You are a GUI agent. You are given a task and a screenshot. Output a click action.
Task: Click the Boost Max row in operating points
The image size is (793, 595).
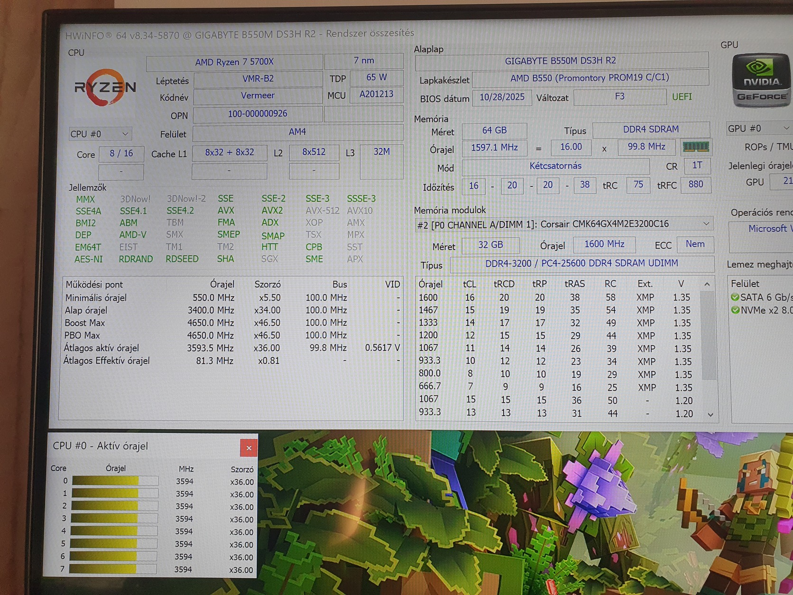click(x=231, y=323)
